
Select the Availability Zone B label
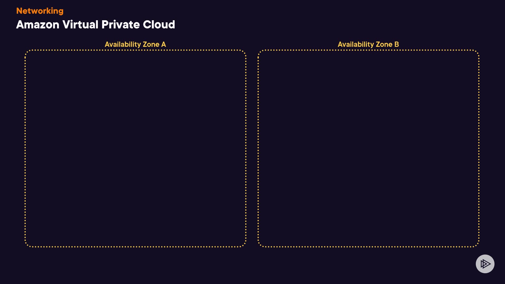tap(368, 44)
